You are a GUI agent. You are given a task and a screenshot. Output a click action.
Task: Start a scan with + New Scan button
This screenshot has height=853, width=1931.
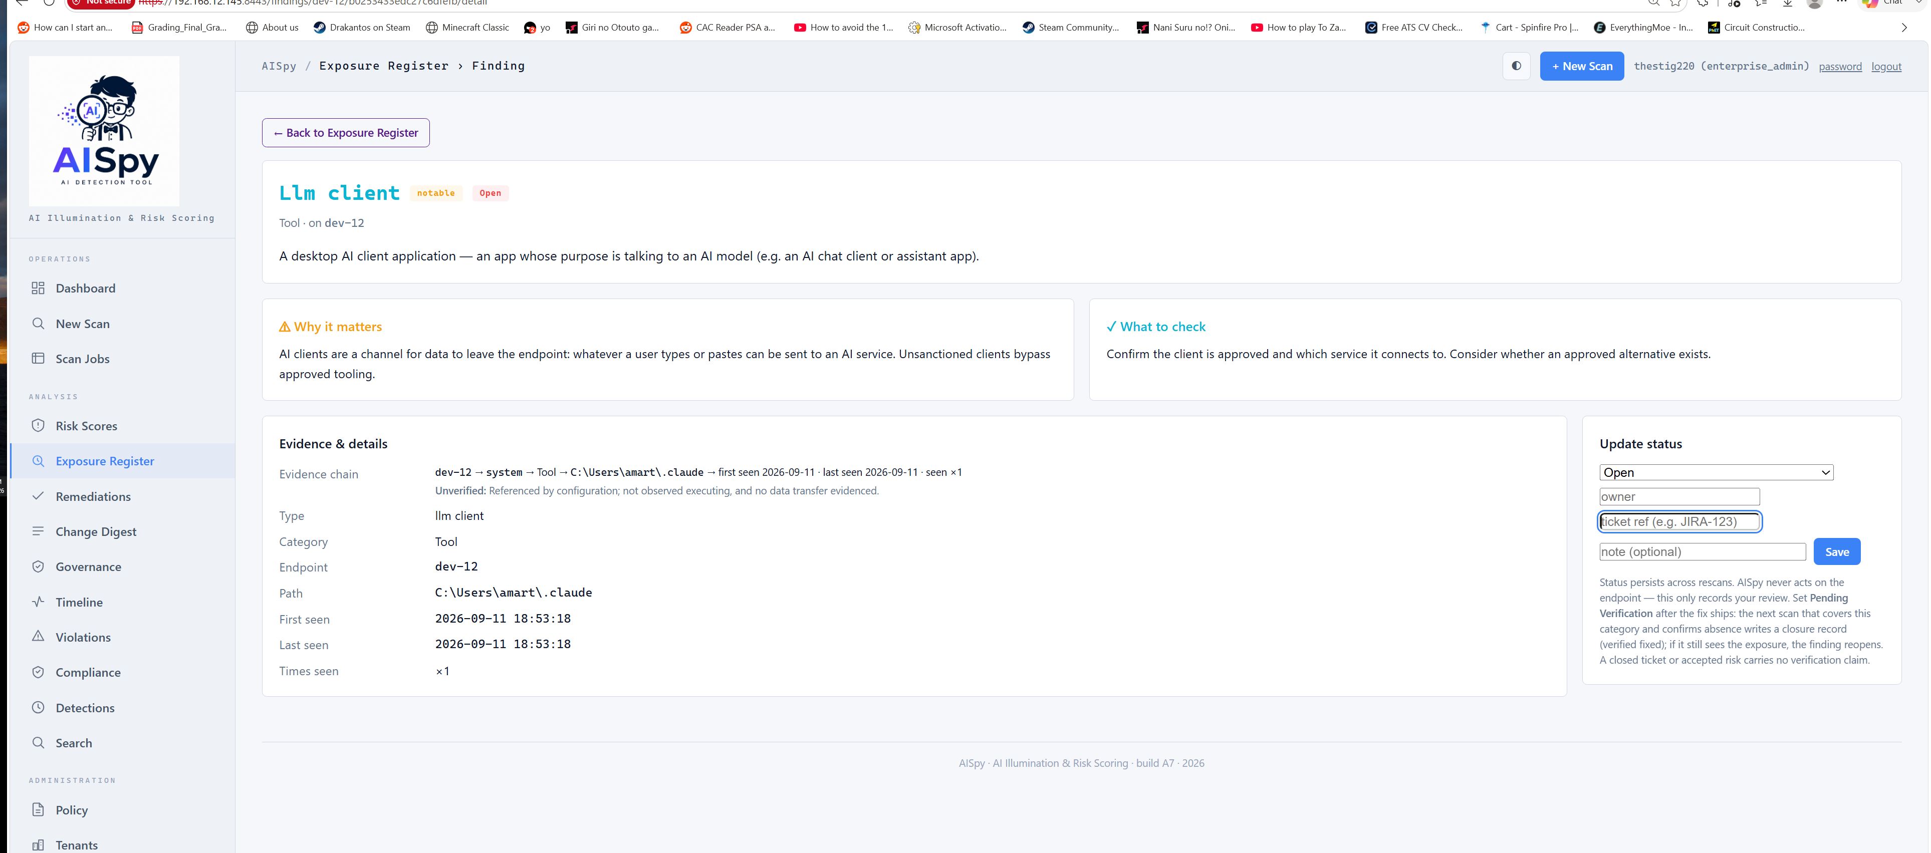pyautogui.click(x=1582, y=66)
